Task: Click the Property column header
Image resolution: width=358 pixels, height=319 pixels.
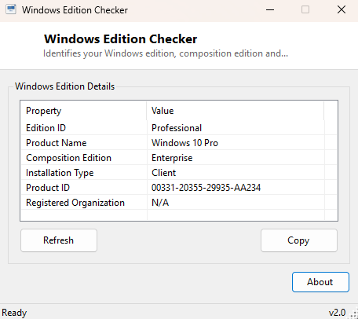Action: coord(83,111)
